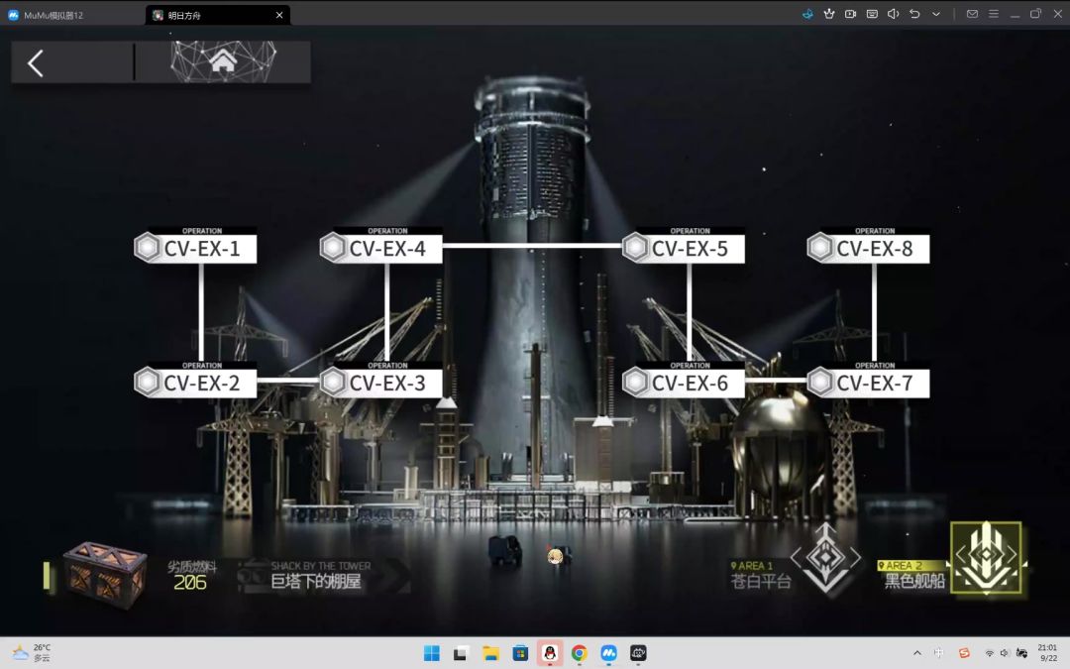
Task: Start the CV-EX-8 operation
Action: 869,248
